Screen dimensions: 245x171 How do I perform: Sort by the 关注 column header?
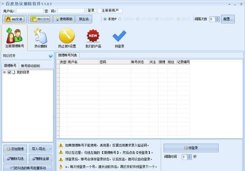point(154,62)
